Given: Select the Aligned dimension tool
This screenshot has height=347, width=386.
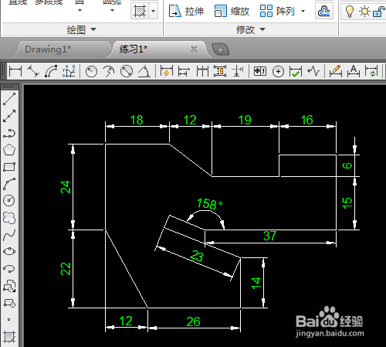Looking at the screenshot, I should point(33,71).
